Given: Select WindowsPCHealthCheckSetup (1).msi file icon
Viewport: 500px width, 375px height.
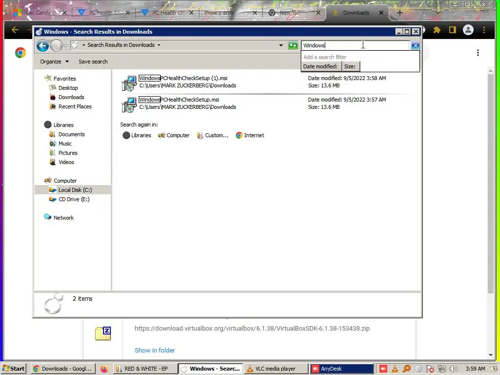Looking at the screenshot, I should pyautogui.click(x=129, y=83).
